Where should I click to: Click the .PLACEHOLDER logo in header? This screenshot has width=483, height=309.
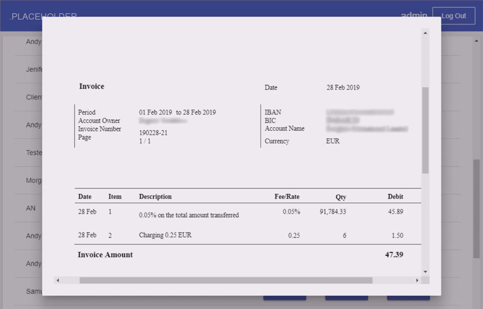pos(43,16)
